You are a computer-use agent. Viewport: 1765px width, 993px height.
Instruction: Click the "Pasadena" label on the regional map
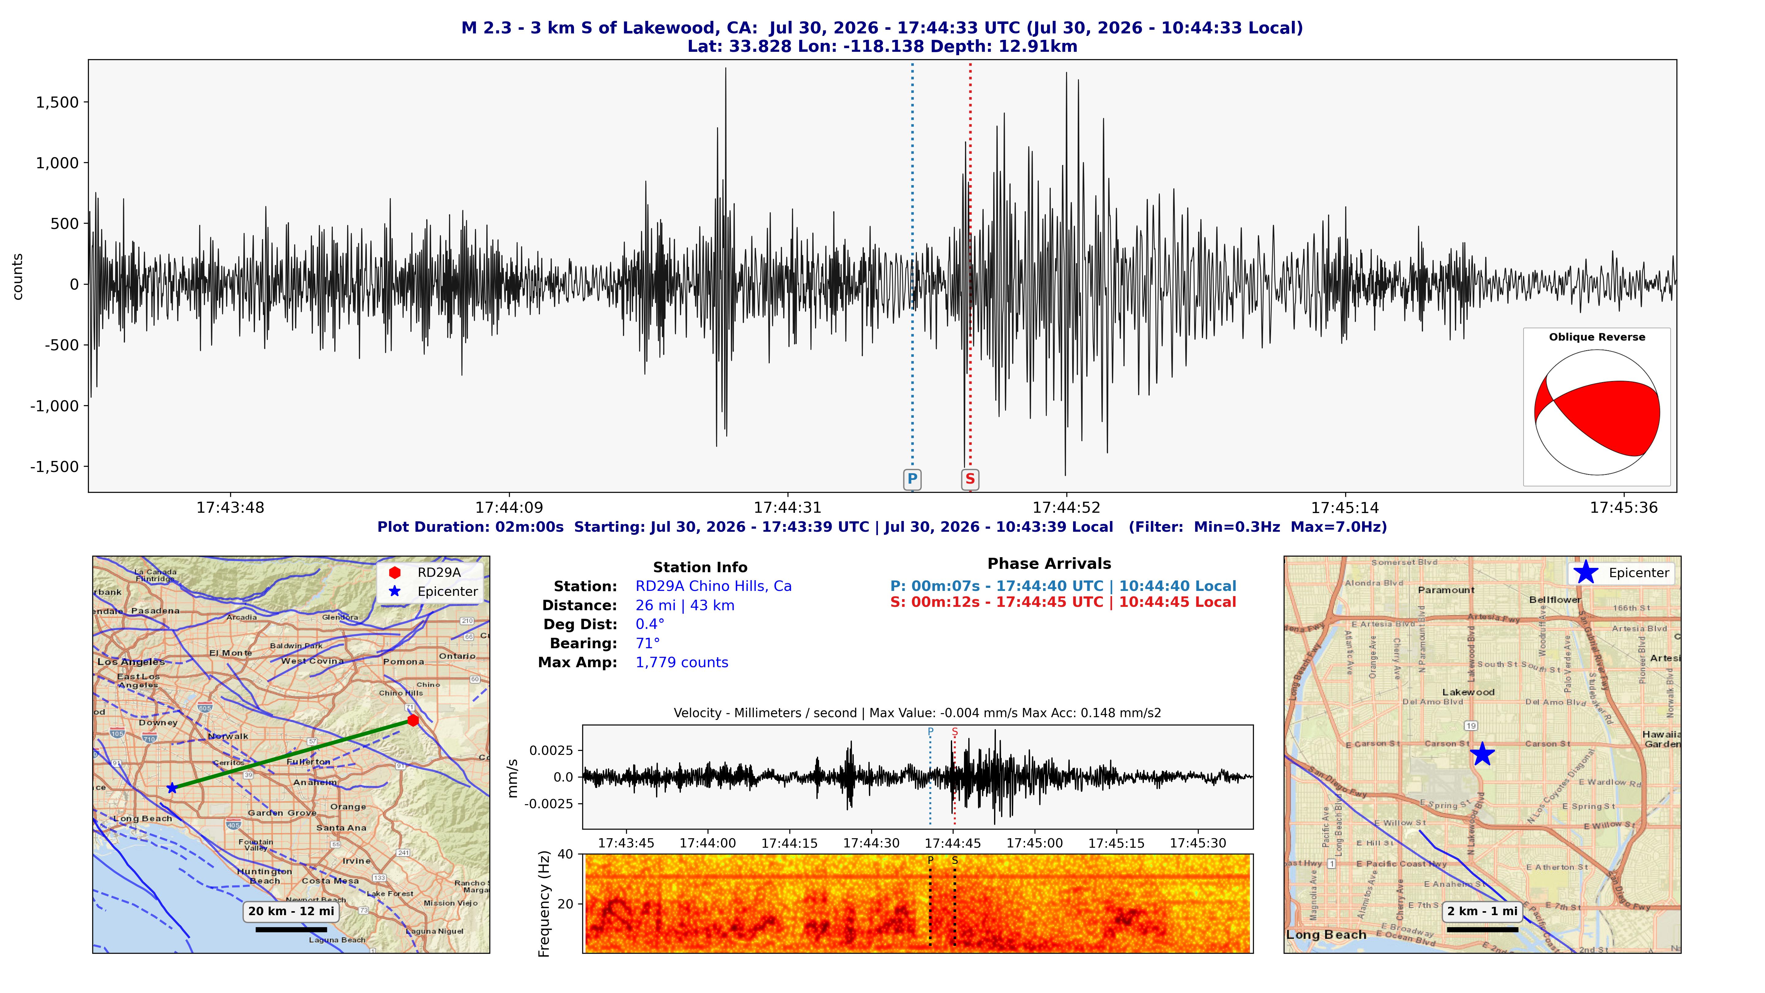coord(156,611)
